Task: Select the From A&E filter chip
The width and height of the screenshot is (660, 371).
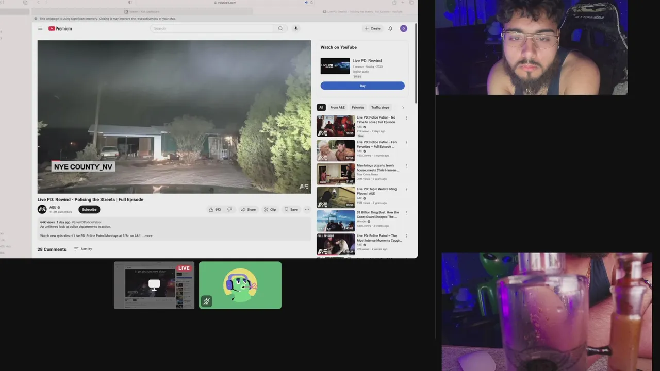Action: [x=338, y=107]
